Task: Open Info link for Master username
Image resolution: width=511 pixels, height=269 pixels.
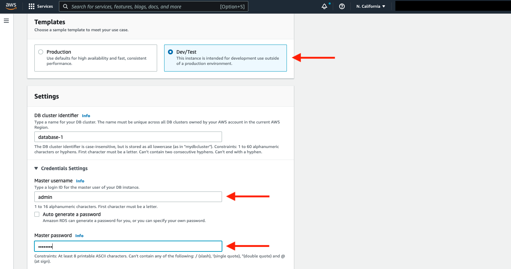Action: click(80, 181)
